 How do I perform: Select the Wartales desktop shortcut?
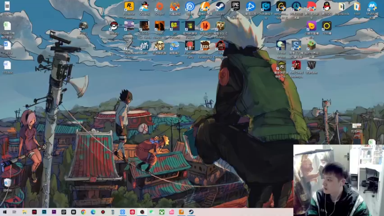click(x=311, y=65)
